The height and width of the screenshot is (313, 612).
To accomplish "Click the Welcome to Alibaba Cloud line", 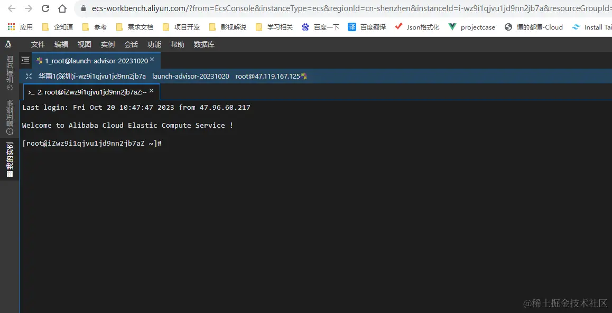I will click(x=127, y=126).
